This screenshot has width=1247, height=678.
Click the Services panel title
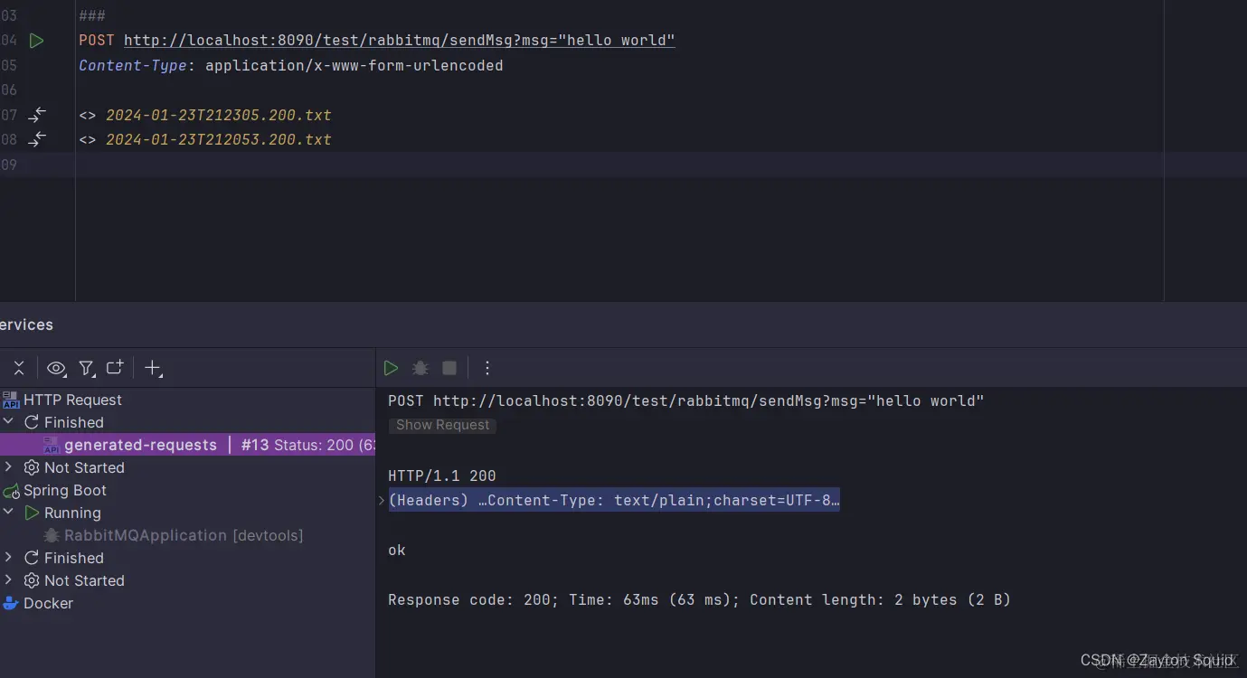(26, 325)
